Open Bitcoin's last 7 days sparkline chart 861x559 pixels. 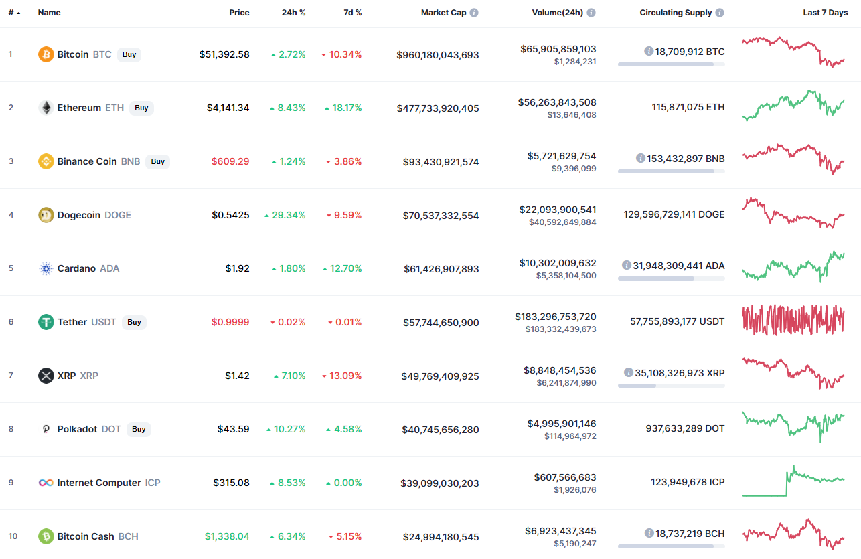[793, 52]
